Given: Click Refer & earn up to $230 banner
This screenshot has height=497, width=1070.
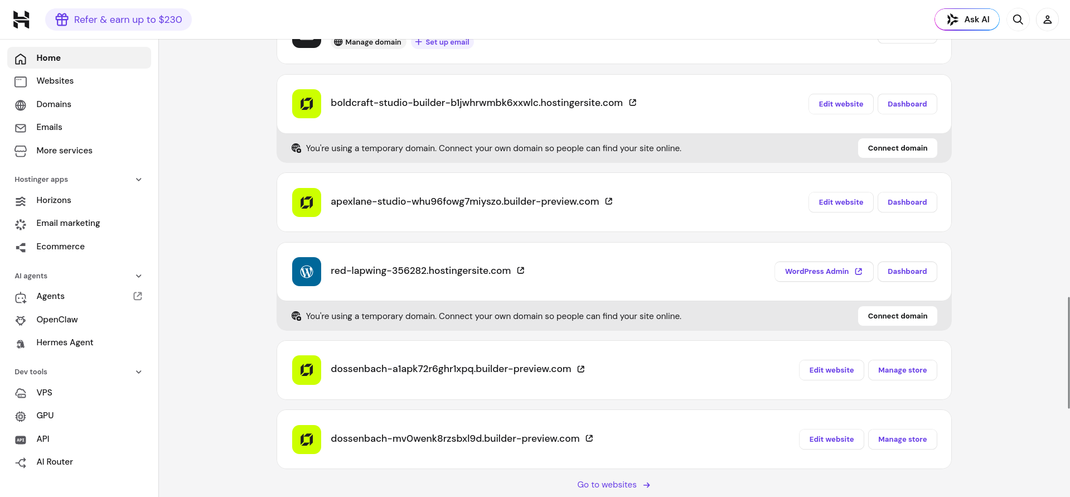Looking at the screenshot, I should click(118, 20).
